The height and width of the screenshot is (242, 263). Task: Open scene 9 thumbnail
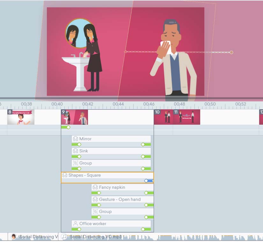pyautogui.click(x=75, y=117)
